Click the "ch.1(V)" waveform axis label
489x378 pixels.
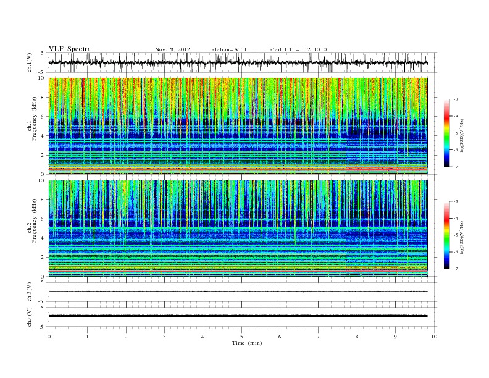point(30,62)
